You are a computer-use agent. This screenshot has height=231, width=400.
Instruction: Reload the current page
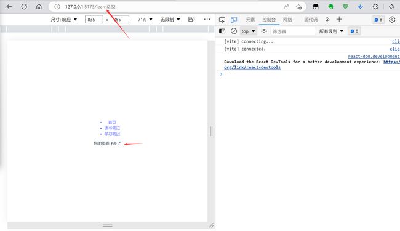tap(24, 7)
